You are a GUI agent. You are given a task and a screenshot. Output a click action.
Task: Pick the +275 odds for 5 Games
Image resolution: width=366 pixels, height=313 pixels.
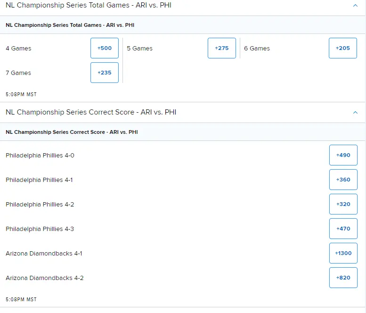click(221, 48)
